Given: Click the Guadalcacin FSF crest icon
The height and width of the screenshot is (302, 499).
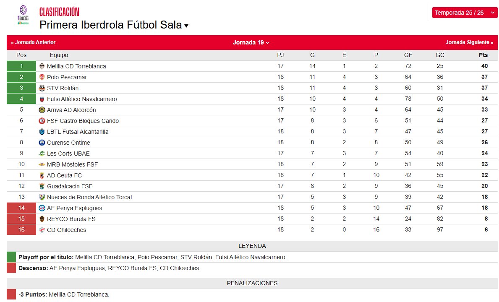Looking at the screenshot, I should (42, 186).
